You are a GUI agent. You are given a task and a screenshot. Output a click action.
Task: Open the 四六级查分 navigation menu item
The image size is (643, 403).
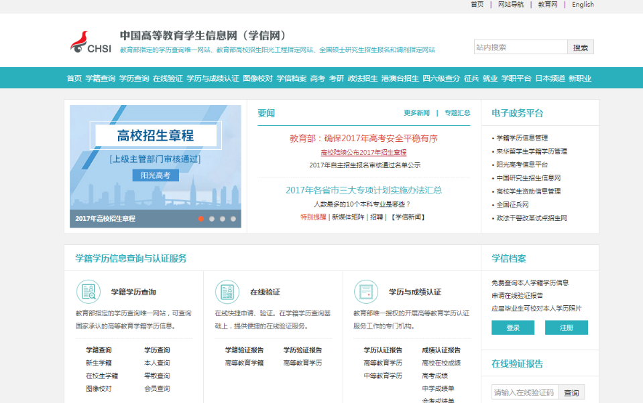[441, 78]
